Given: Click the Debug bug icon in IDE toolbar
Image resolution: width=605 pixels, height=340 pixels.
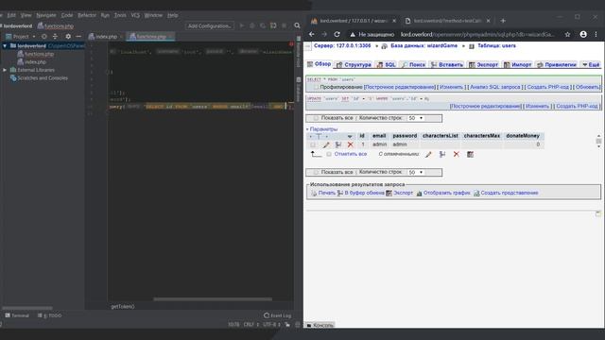Looking at the screenshot, I should (x=252, y=25).
